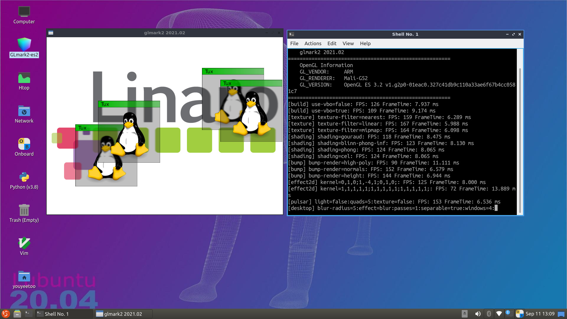
Task: Open the Network desktop icon
Action: (x=24, y=114)
